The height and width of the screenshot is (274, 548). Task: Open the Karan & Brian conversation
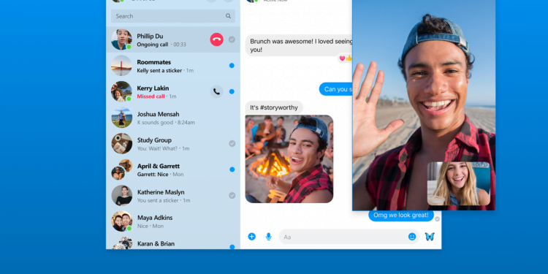[173, 242]
